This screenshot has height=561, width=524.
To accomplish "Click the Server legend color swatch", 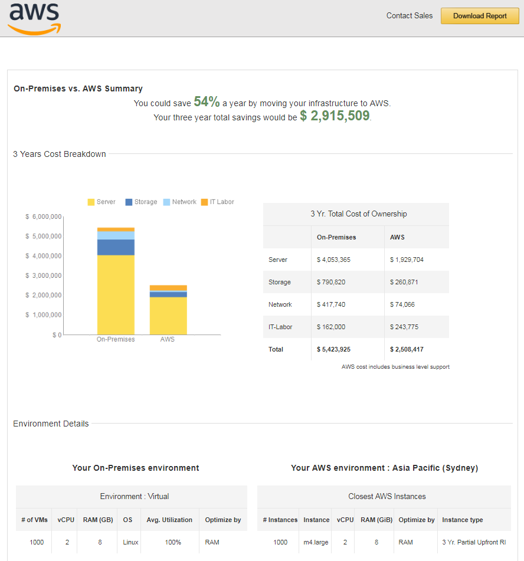I will [91, 202].
